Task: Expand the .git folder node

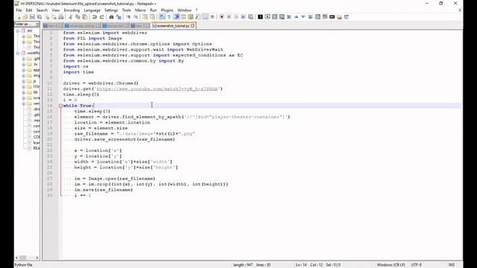Action: click(x=23, y=59)
